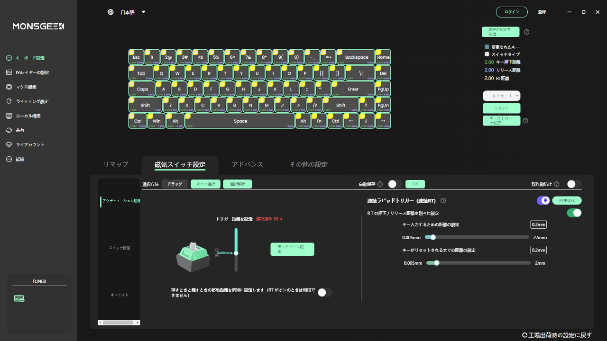Check the スイッチタイプ legend checkbox
607x341 pixels.
click(487, 54)
